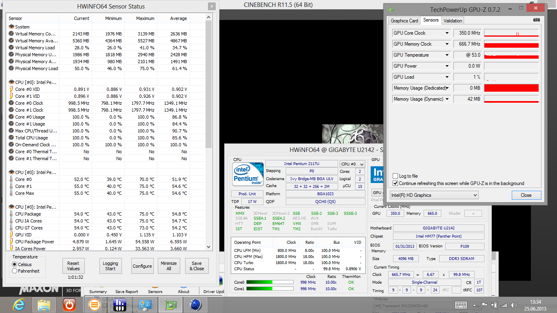Viewport: 557px width, 313px height.
Task: Switch to the Graphics Card tab in GPU-Z
Action: (x=404, y=21)
